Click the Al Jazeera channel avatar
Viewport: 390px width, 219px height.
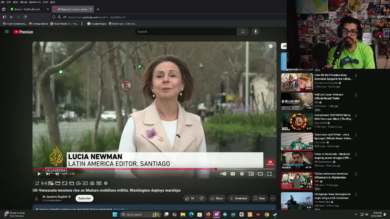point(36,198)
